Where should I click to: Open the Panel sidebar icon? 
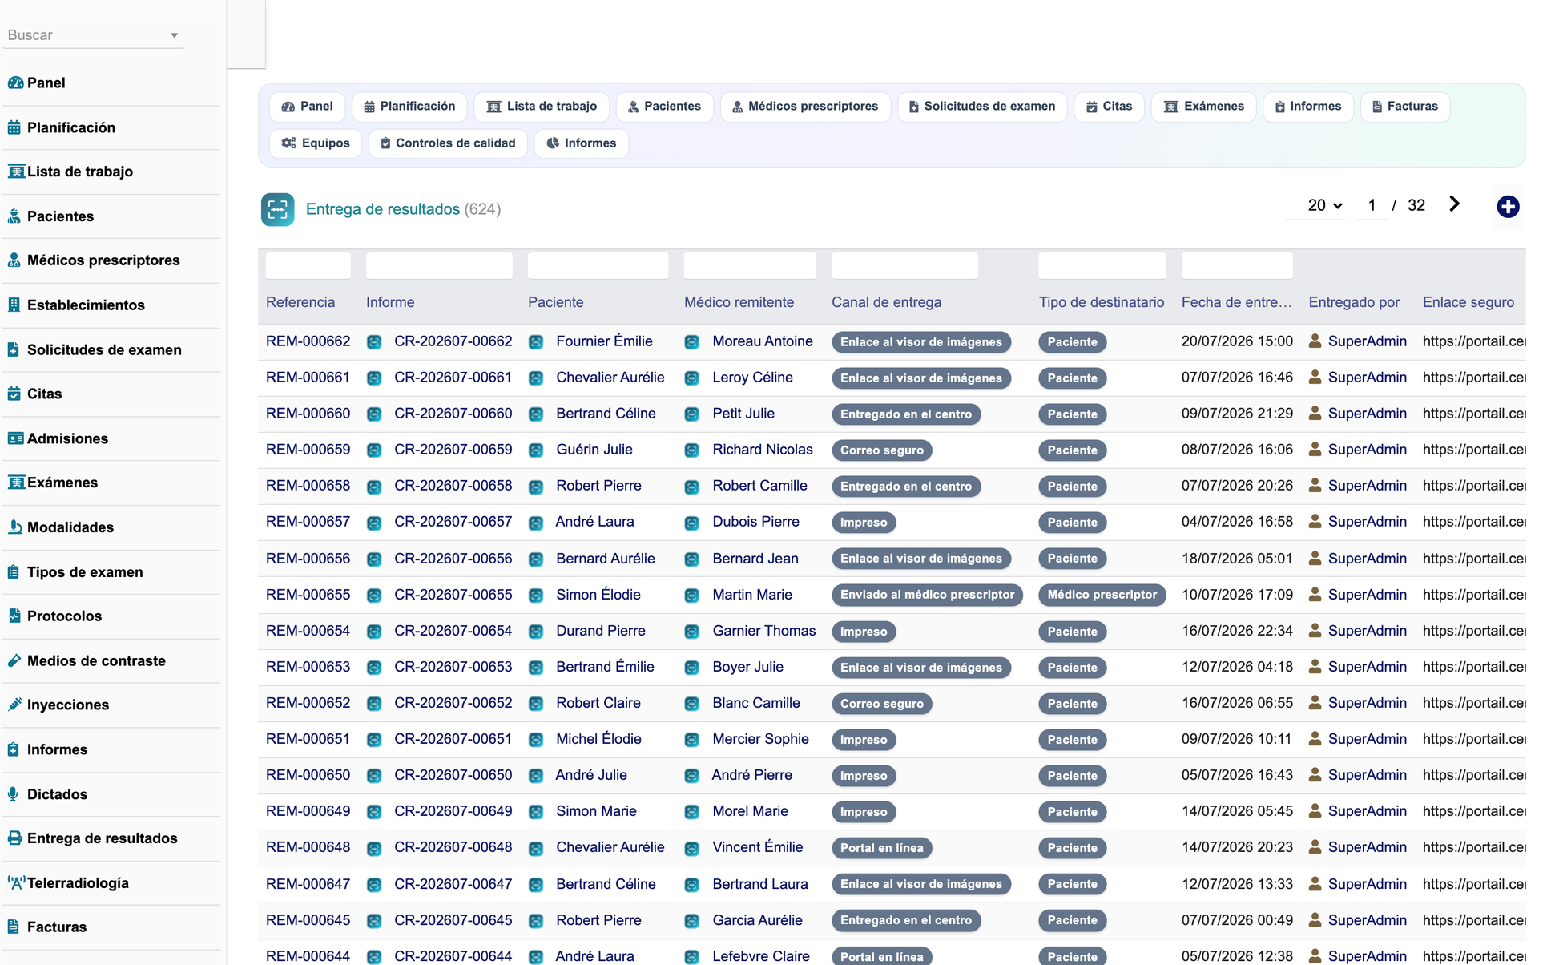[14, 83]
